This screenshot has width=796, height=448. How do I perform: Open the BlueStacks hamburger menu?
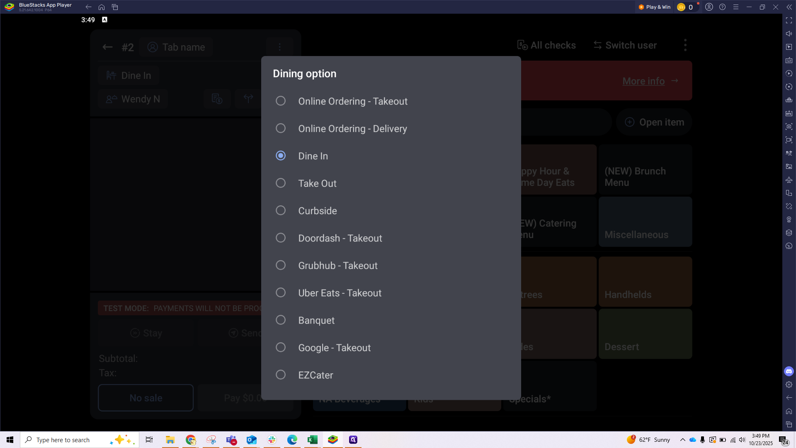click(735, 7)
